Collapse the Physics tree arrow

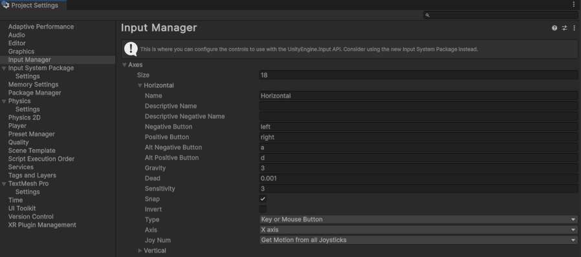[4, 101]
